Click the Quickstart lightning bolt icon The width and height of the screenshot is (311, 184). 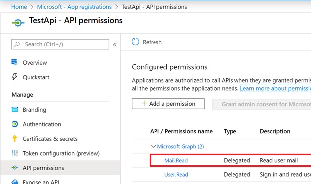click(x=15, y=77)
